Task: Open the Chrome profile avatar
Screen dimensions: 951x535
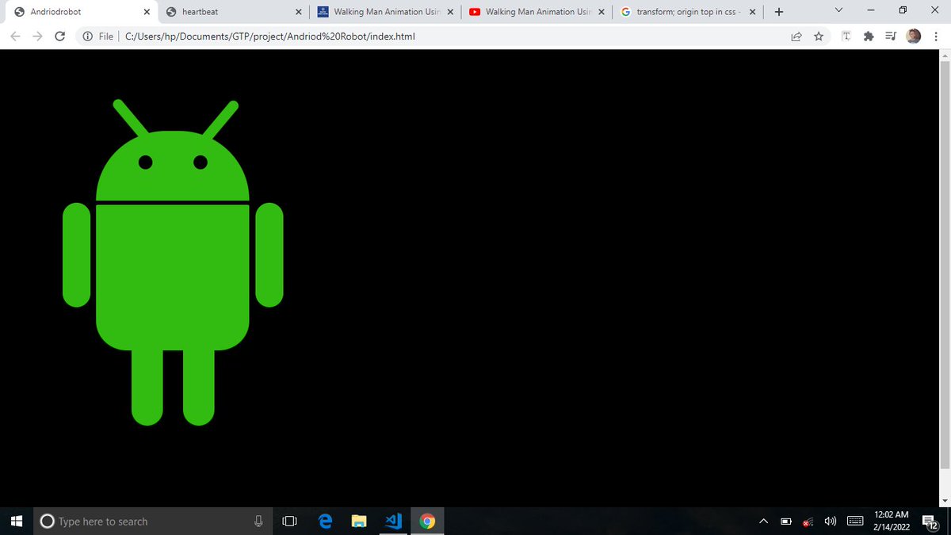Action: coord(913,36)
